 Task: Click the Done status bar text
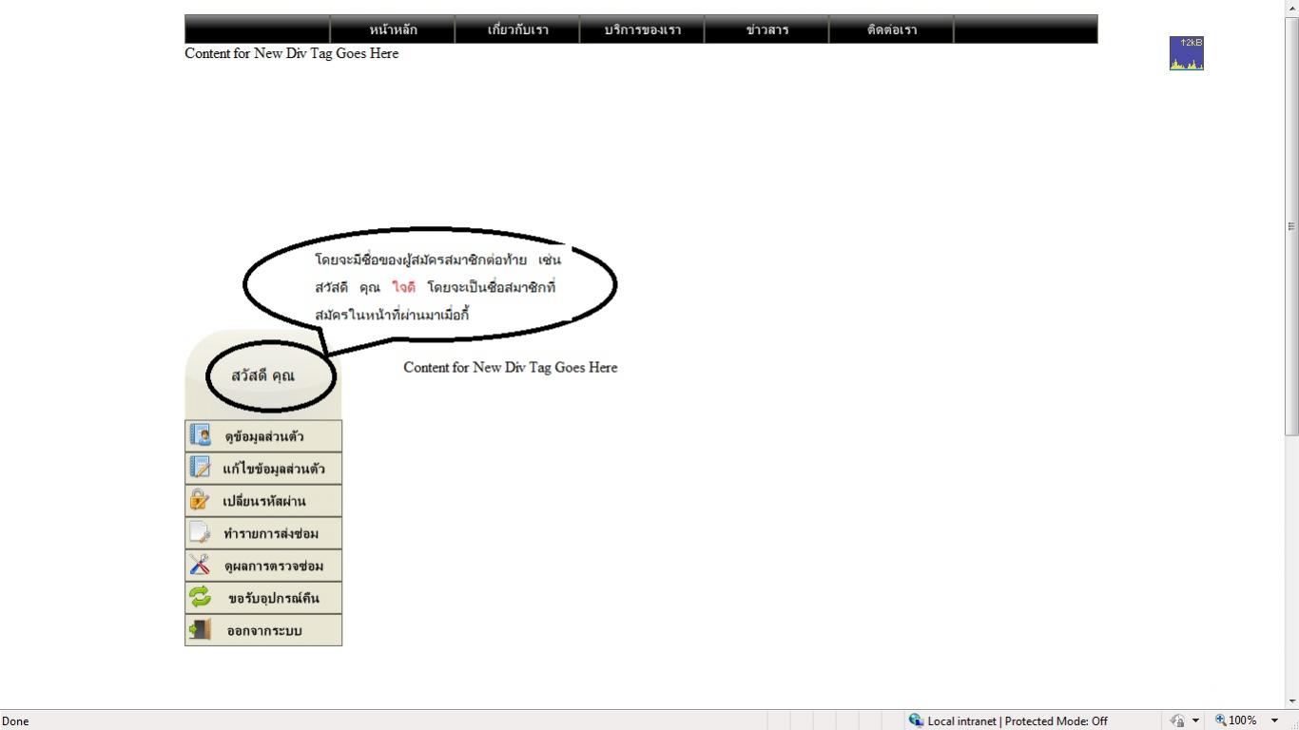click(15, 720)
